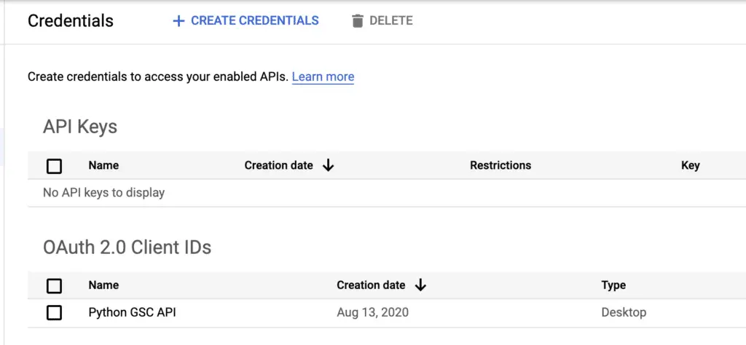
Task: Open the CREATE CREDENTIALS dropdown text
Action: pos(255,20)
